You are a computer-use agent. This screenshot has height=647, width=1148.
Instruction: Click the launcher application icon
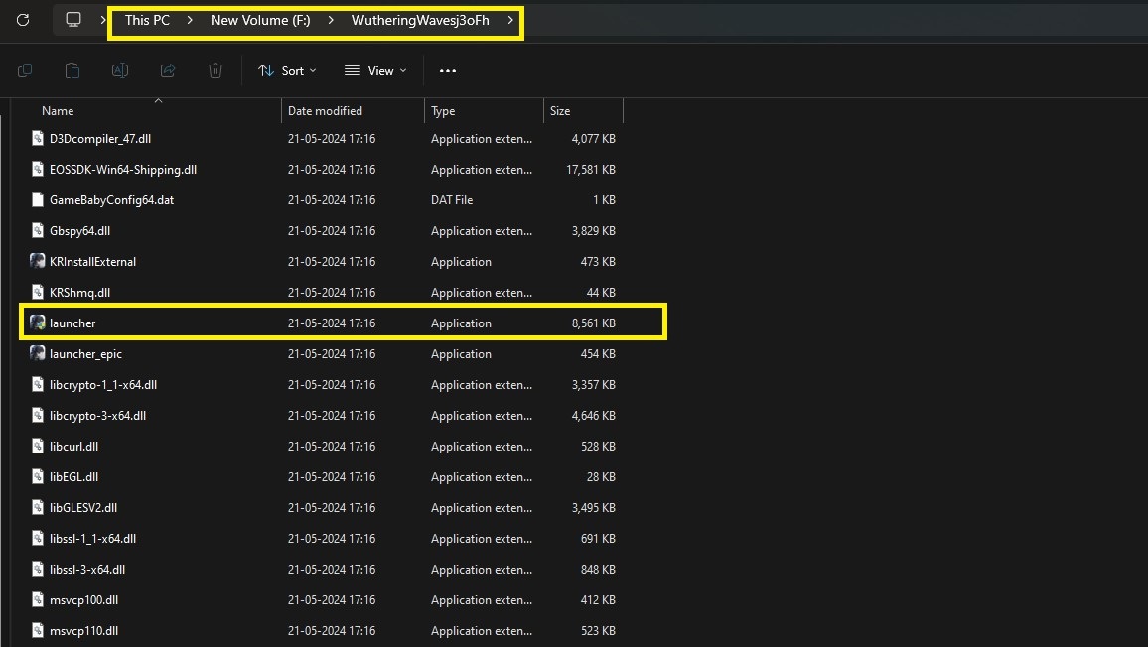coord(38,323)
